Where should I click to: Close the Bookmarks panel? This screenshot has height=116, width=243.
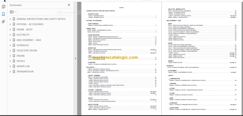[x=69, y=5]
